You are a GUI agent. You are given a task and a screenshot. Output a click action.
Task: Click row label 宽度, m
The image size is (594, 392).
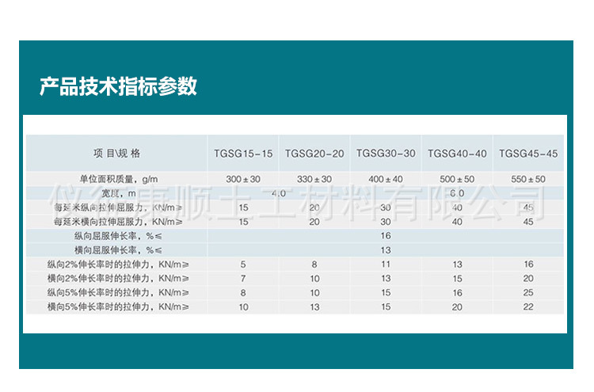tap(119, 193)
